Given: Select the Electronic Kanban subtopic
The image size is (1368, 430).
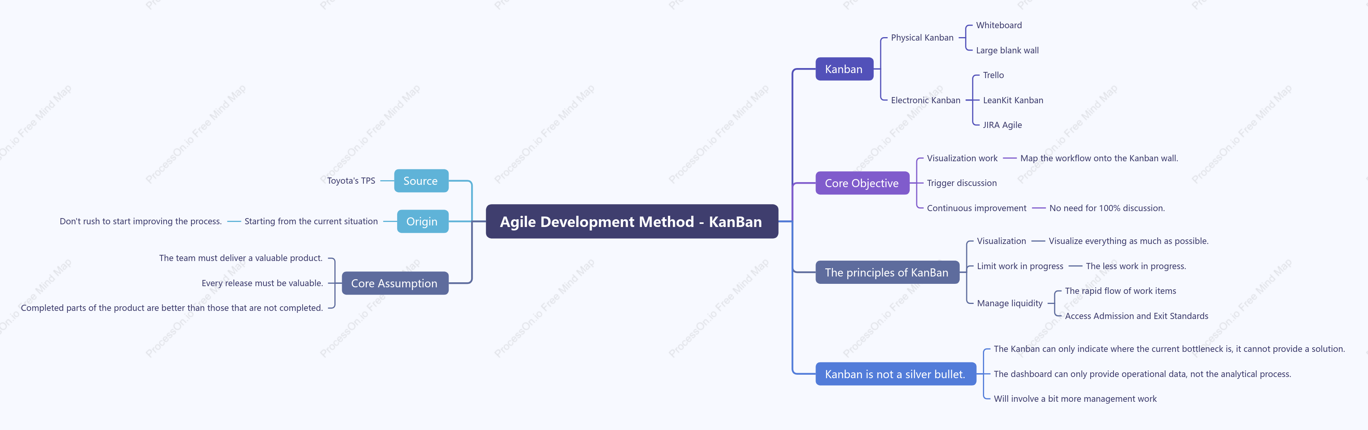Looking at the screenshot, I should [925, 100].
